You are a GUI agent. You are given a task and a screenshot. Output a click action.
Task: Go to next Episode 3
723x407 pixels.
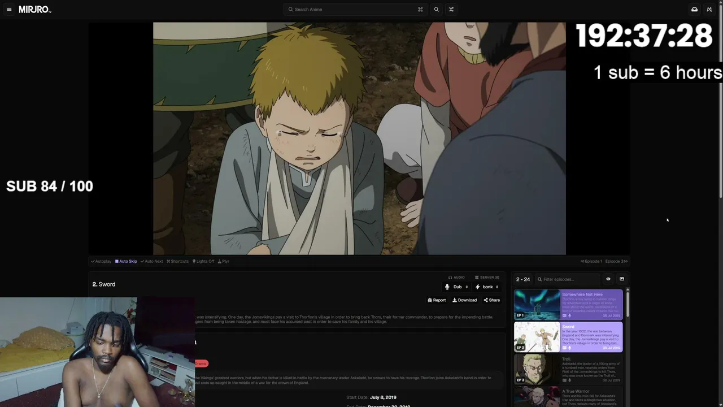pos(617,261)
